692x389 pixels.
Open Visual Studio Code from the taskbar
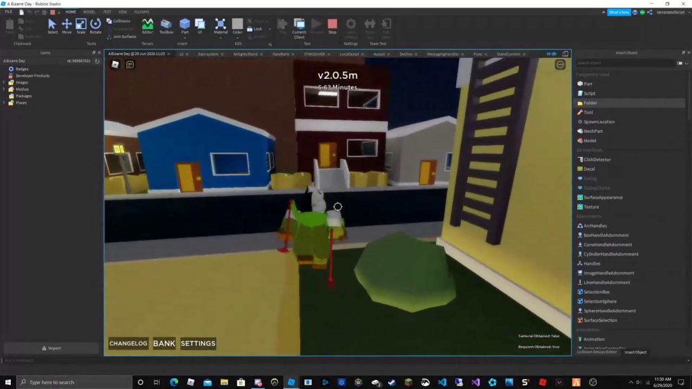click(x=442, y=383)
